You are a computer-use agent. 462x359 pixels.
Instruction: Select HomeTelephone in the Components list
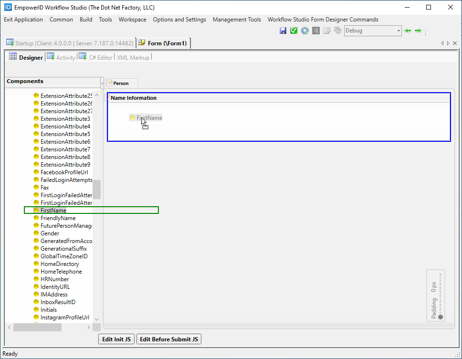[x=61, y=272]
